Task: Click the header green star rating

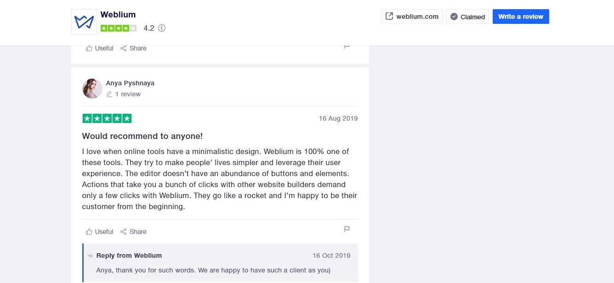Action: [x=119, y=28]
